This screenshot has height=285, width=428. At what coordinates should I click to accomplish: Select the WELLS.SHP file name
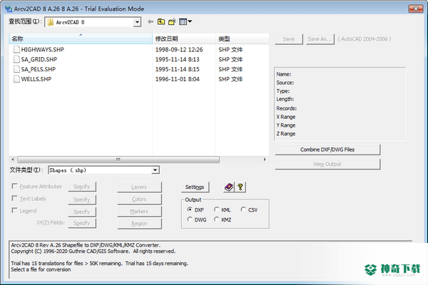pyautogui.click(x=36, y=79)
